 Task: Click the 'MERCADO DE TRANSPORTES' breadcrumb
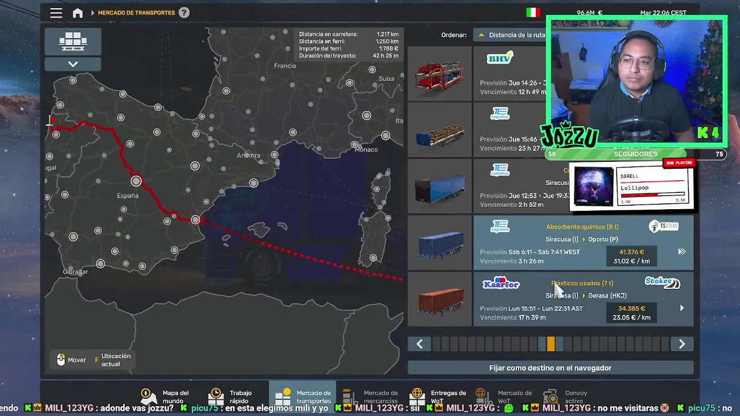point(136,13)
